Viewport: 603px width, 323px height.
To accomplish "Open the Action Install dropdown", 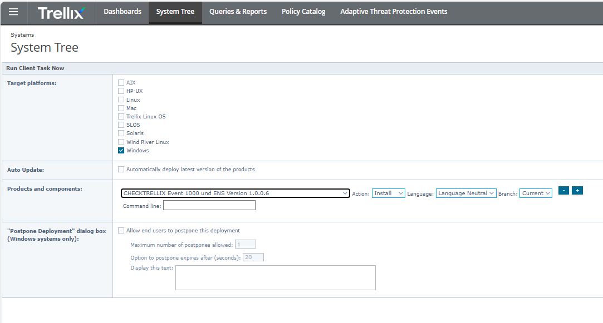I will tap(388, 193).
